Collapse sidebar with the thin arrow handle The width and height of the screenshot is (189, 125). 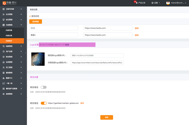pos(25,53)
